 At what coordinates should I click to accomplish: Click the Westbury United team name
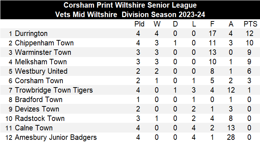tap(41, 71)
